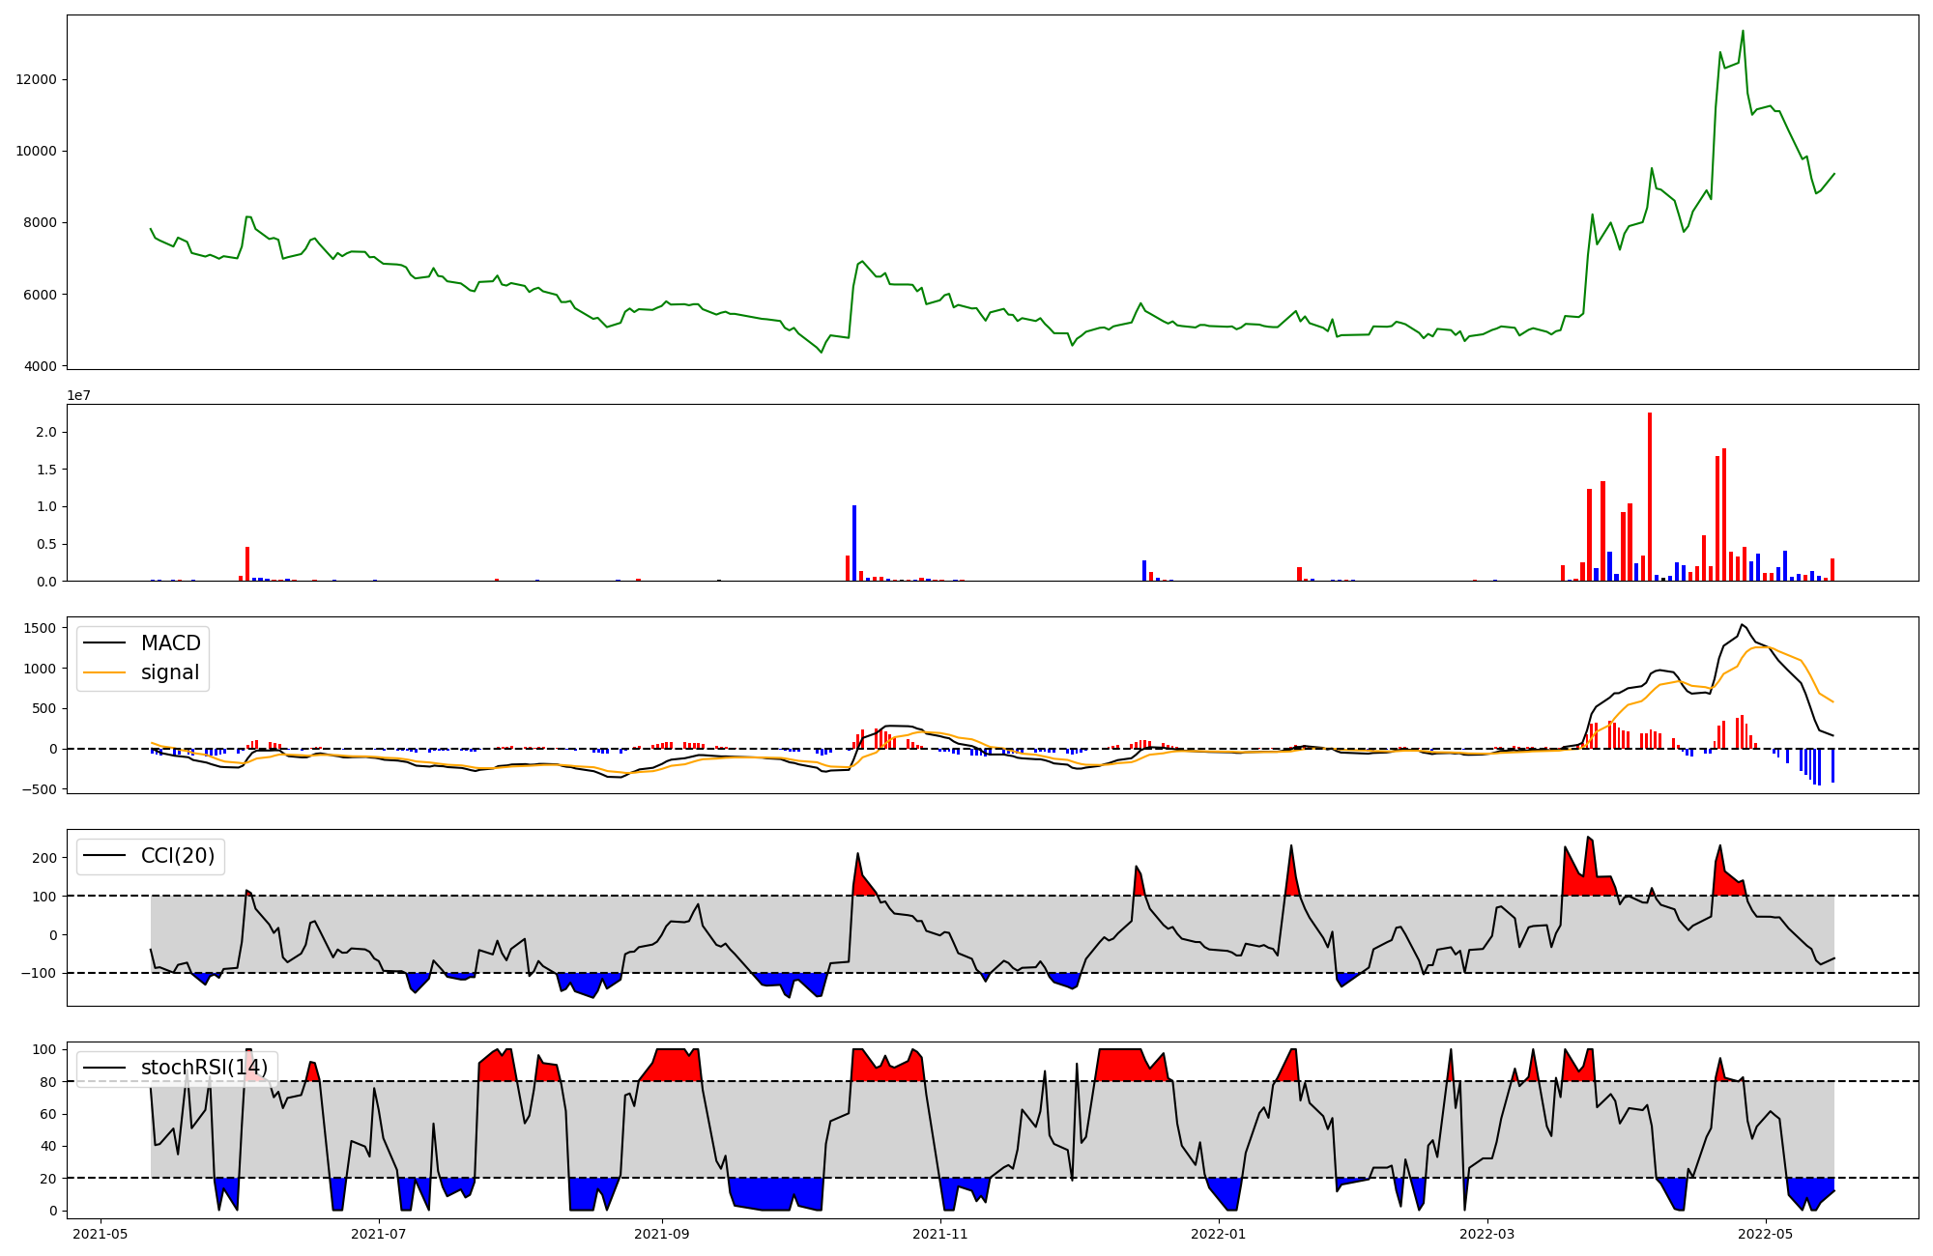
Task: Click the 6000 price axis tick label
Action: point(42,295)
